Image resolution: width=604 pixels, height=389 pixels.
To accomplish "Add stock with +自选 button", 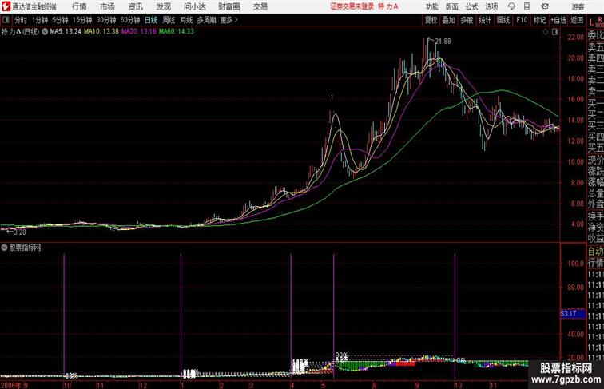I will pos(558,20).
